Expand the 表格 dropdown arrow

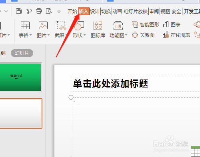click(x=30, y=35)
